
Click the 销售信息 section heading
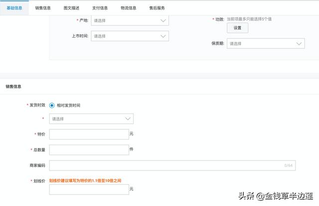click(13, 86)
